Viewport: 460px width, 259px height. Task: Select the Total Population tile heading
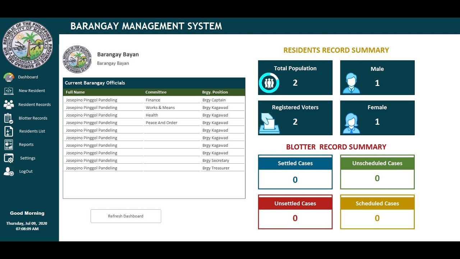(x=295, y=68)
